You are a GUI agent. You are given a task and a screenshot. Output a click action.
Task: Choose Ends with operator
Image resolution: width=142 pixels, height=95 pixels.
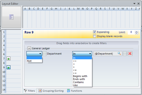82,79
